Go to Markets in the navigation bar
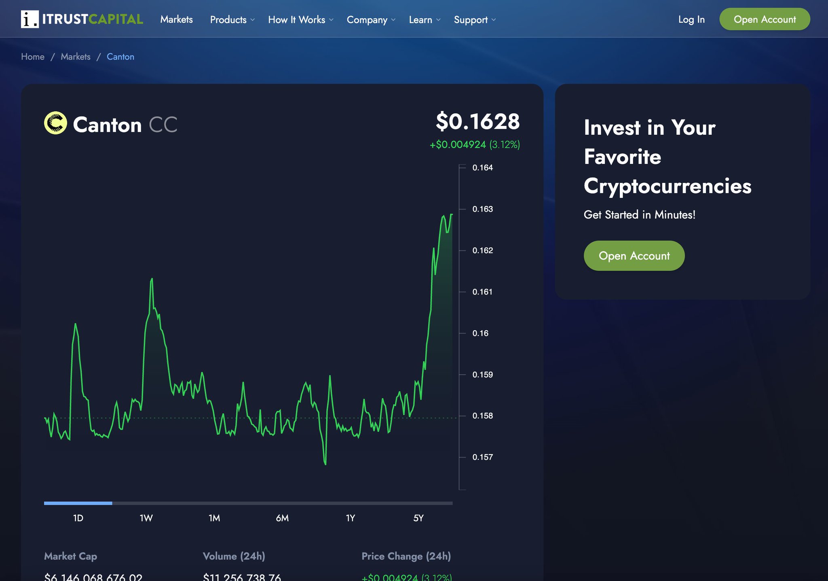Screen dimensions: 828x581 pyautogui.click(x=176, y=19)
